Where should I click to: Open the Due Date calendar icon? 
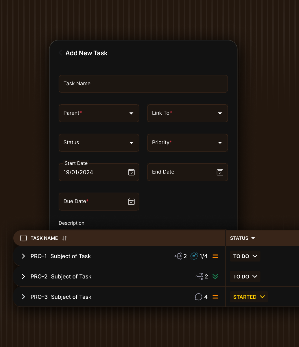click(131, 202)
